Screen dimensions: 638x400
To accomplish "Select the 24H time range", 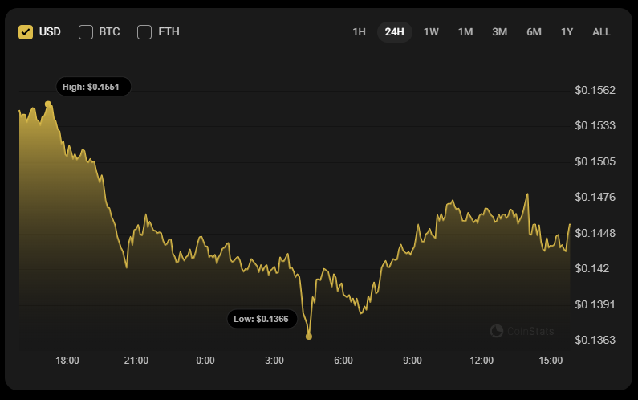I will 395,32.
